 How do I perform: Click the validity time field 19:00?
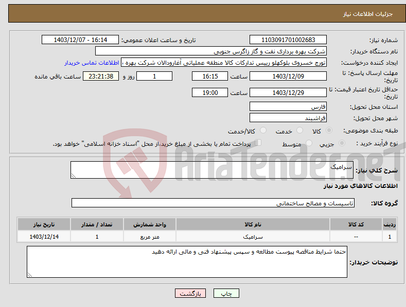click(210, 92)
